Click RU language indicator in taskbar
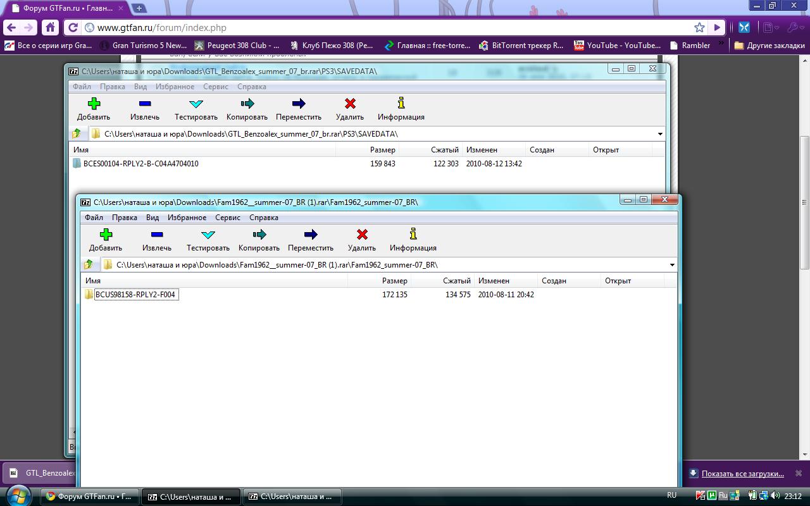Viewport: 810px width, 506px height. (x=672, y=495)
